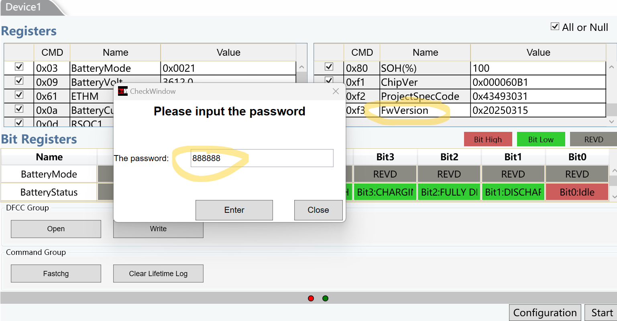This screenshot has width=617, height=321.
Task: Toggle checkbox for 0x0a BatteryCurrent row
Action: click(x=19, y=109)
